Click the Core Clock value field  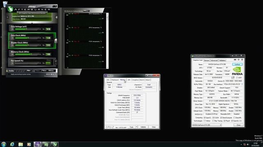(x=48, y=38)
